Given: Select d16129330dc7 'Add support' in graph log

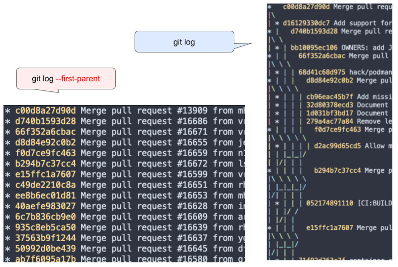Looking at the screenshot, I should click(337, 23).
